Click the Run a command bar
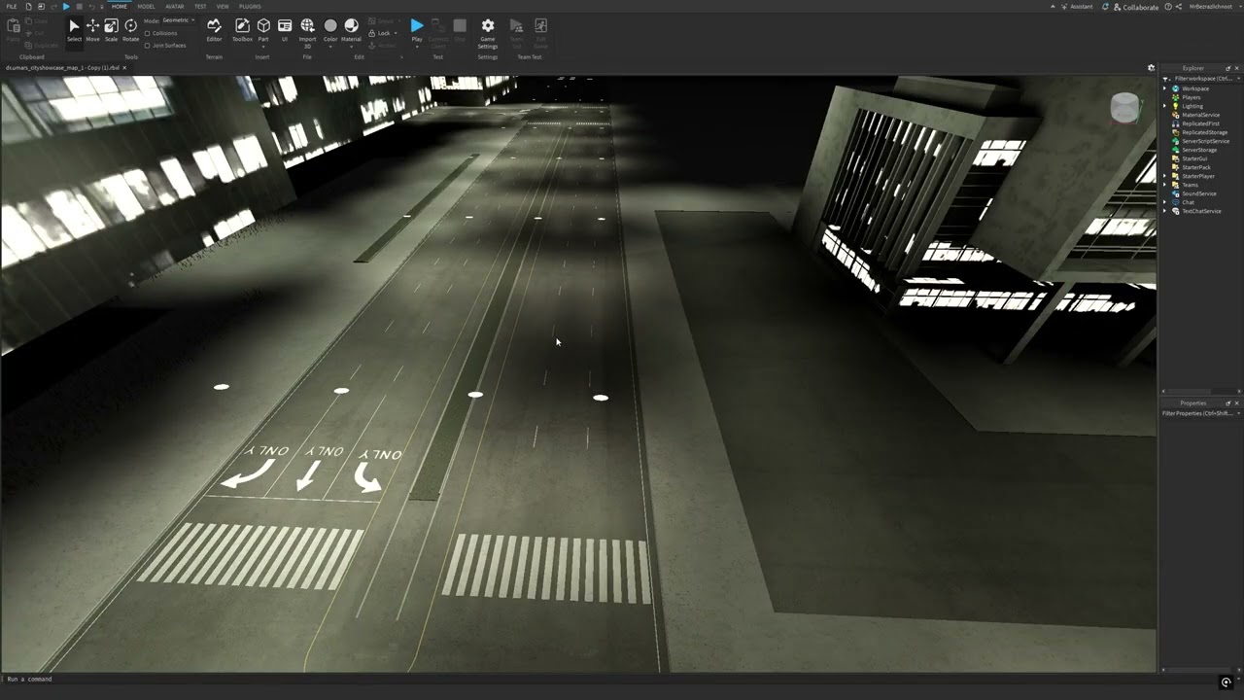The image size is (1244, 700). click(578, 679)
